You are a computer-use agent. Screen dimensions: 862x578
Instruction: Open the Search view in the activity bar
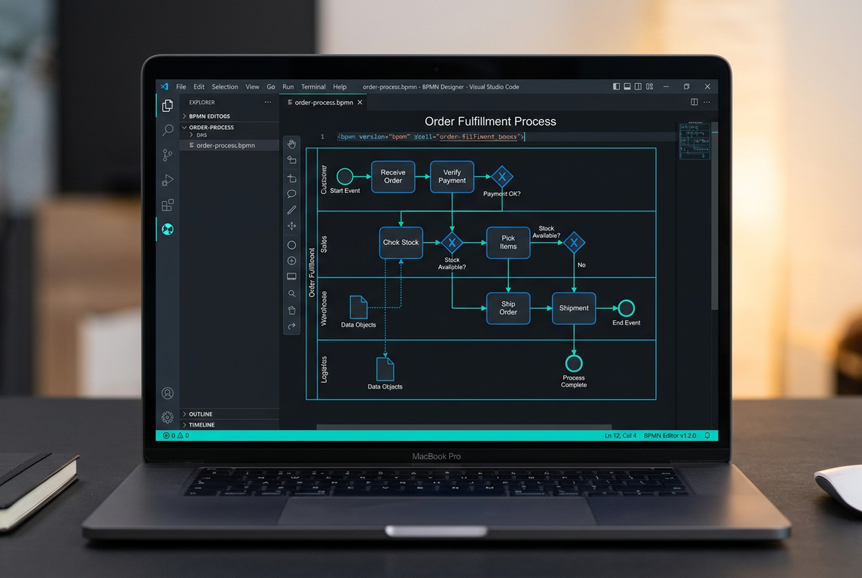point(167,130)
